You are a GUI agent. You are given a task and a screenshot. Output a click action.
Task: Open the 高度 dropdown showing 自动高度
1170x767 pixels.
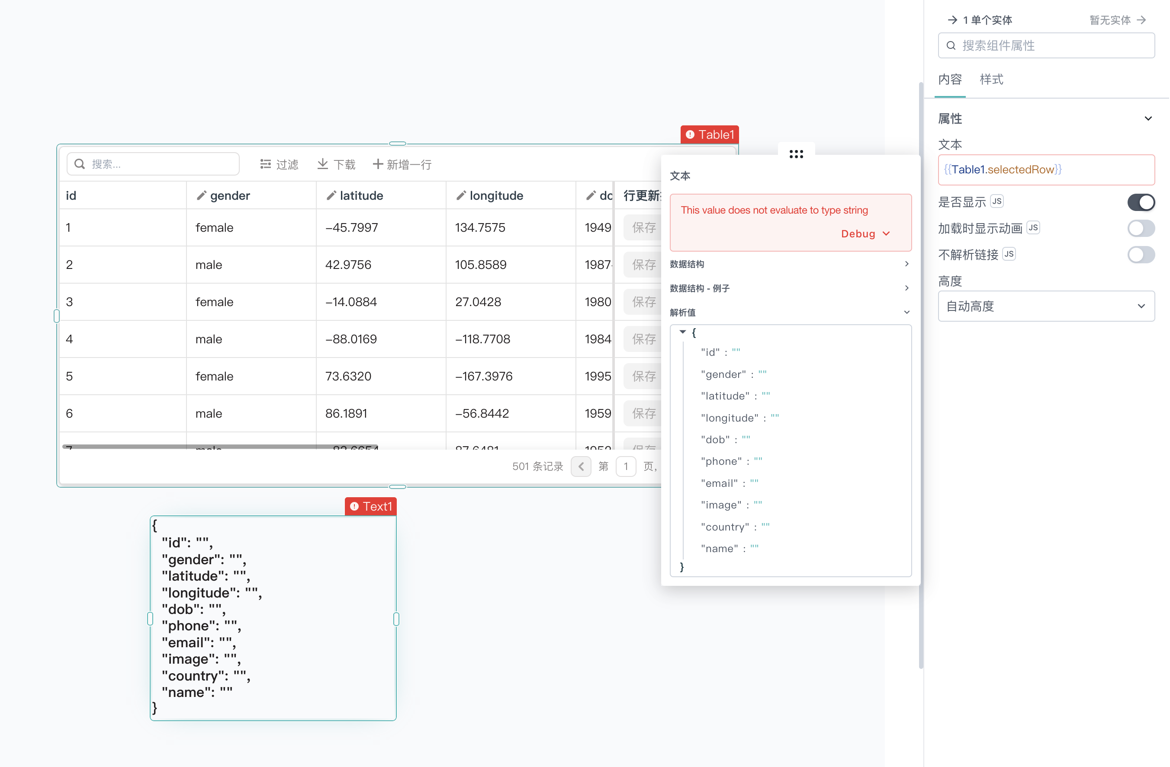pyautogui.click(x=1046, y=306)
